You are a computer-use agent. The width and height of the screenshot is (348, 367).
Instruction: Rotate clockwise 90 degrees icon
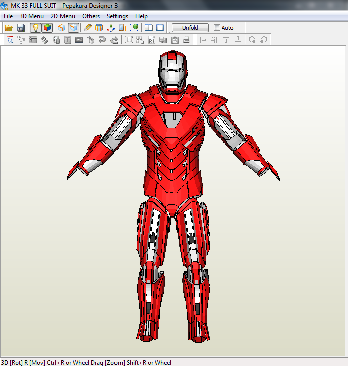264,40
